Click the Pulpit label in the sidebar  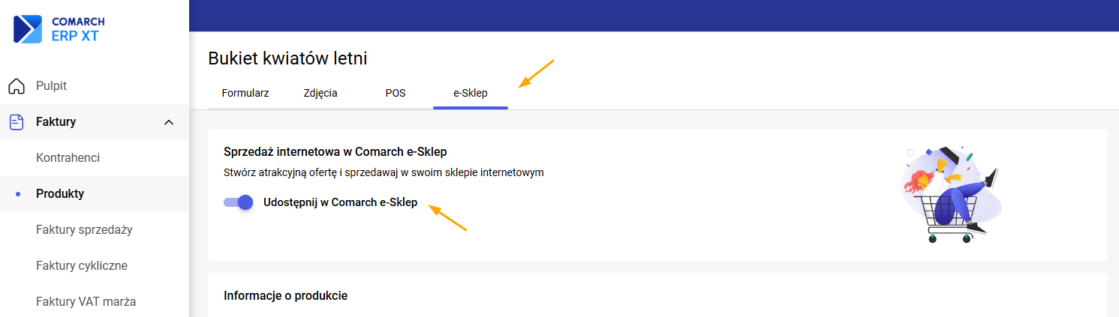(52, 86)
